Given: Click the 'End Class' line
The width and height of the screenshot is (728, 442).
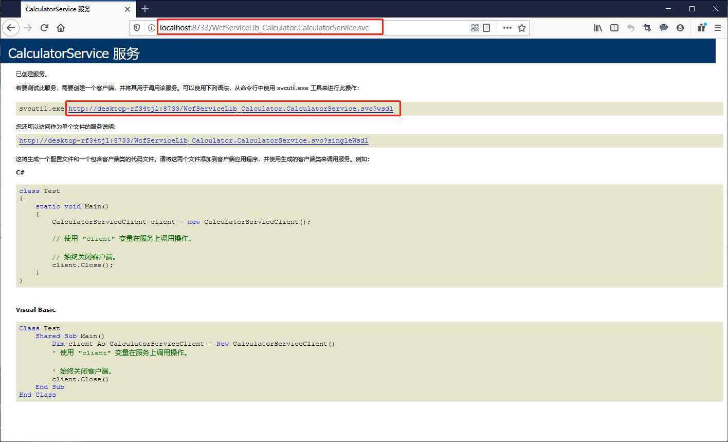Looking at the screenshot, I should 38,395.
